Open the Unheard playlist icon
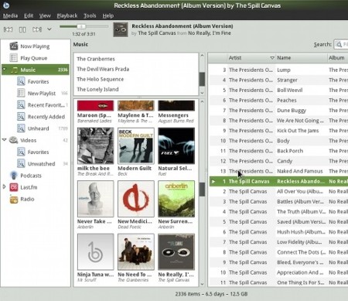Screen dimensions: 348x301 click(x=21, y=128)
